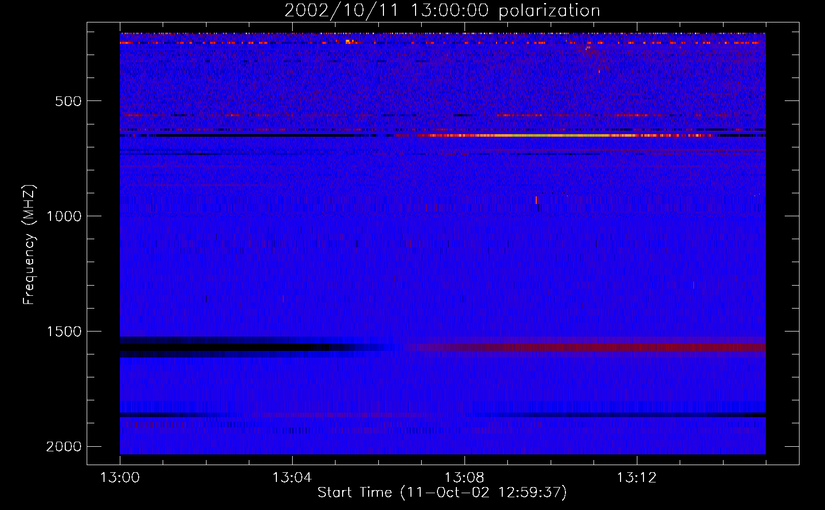
Task: Click the '500' frequency tick label
Action: pyautogui.click(x=68, y=101)
